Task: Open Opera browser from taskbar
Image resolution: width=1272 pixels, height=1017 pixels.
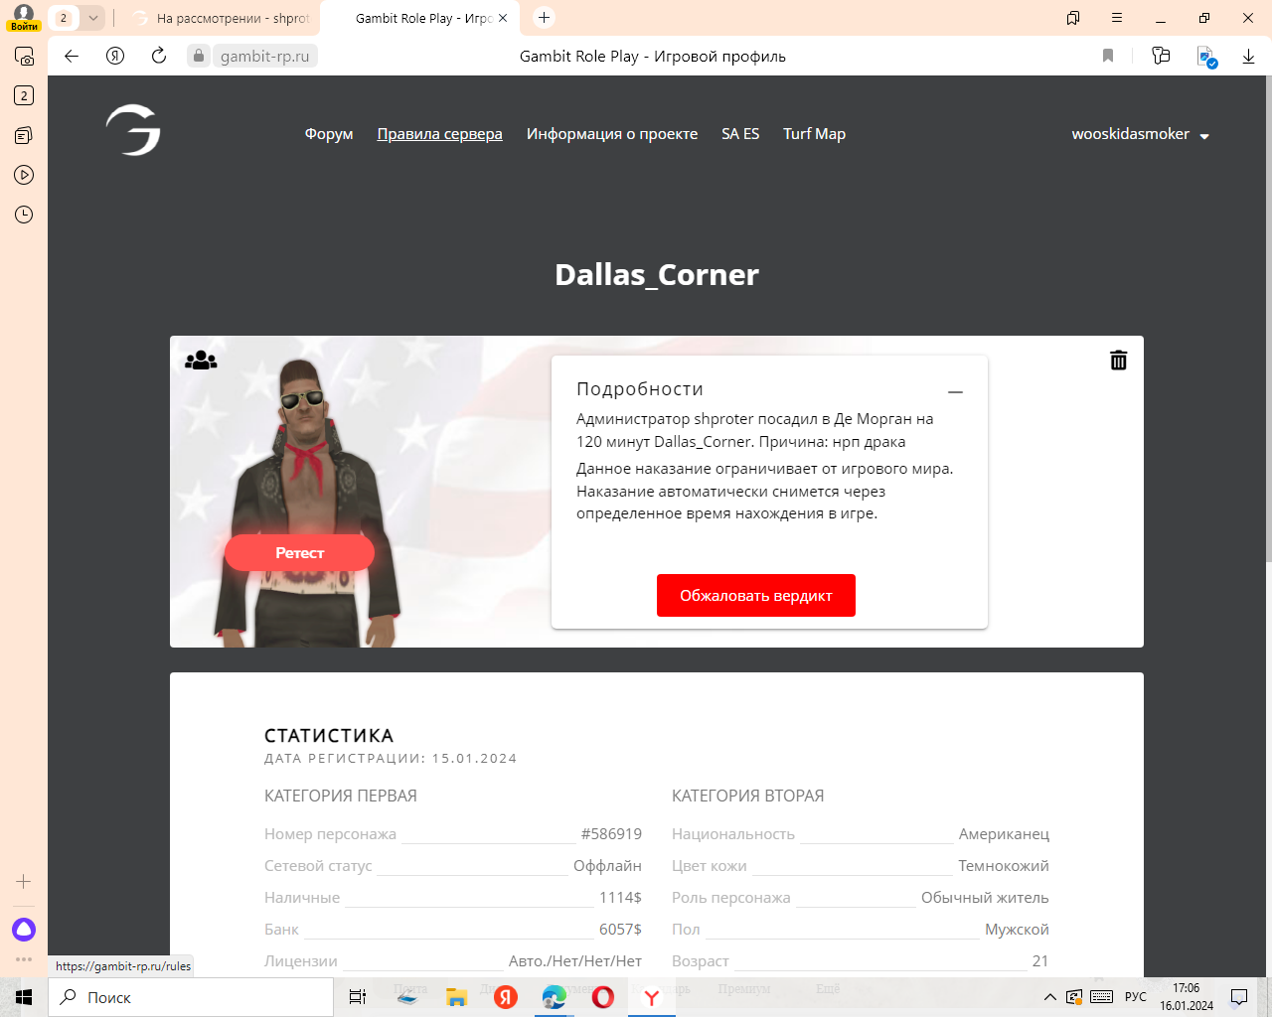Action: click(603, 997)
